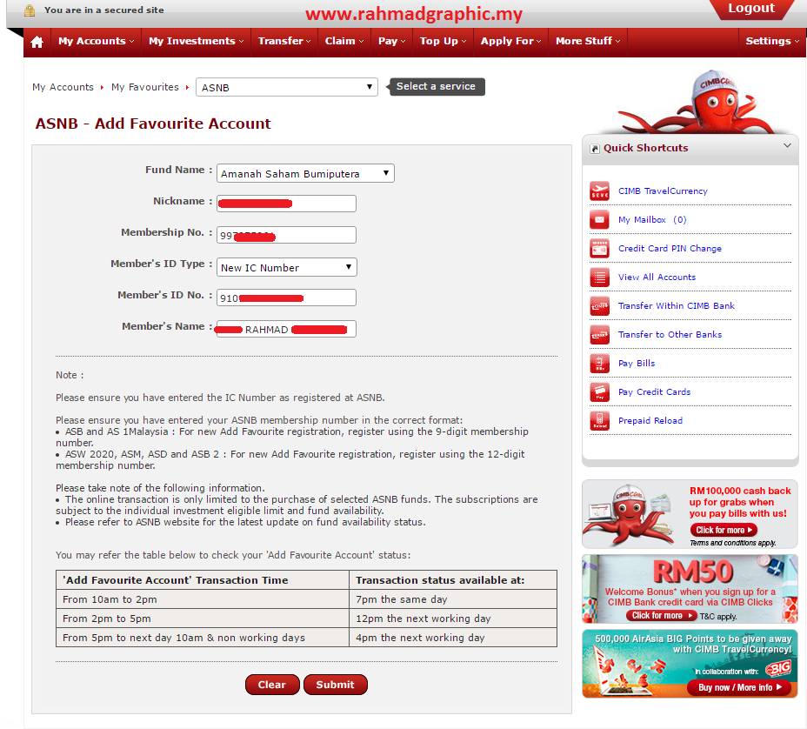Screen dimensions: 807x729
Task: Open the Transfer to Other Banks link
Action: click(670, 335)
